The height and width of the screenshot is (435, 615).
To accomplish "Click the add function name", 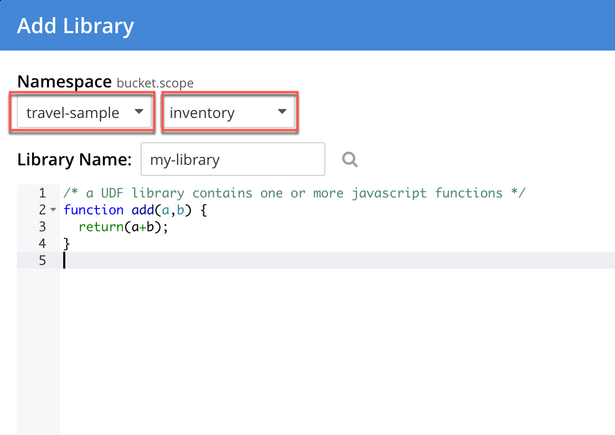I will click(142, 210).
